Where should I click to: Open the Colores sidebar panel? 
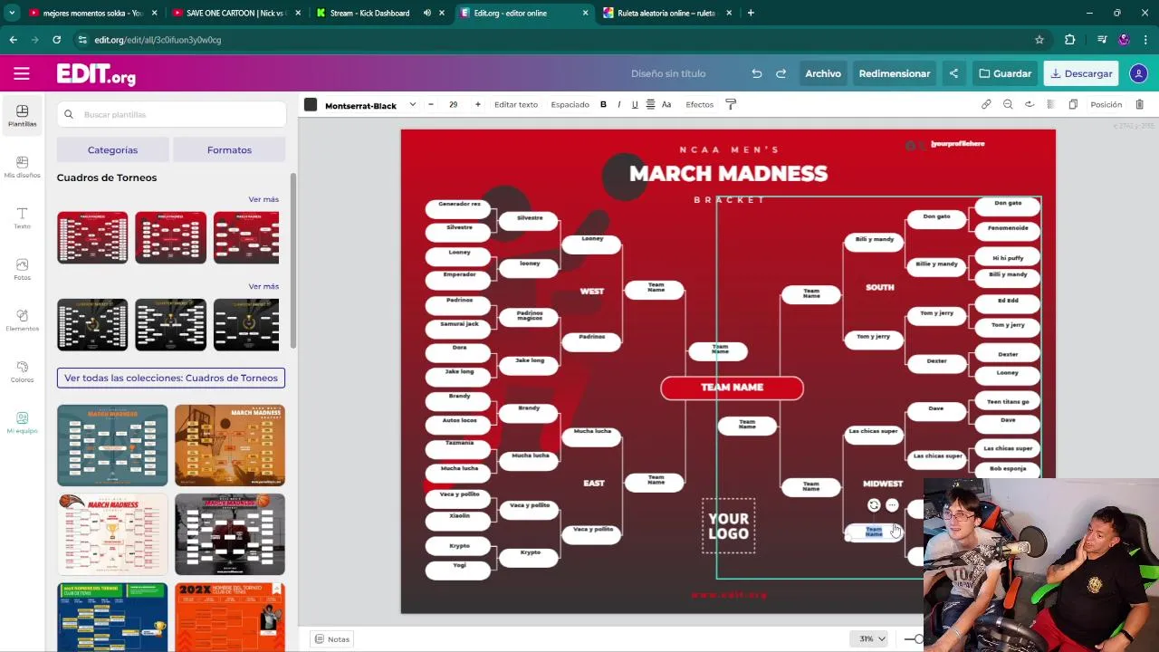coord(22,371)
